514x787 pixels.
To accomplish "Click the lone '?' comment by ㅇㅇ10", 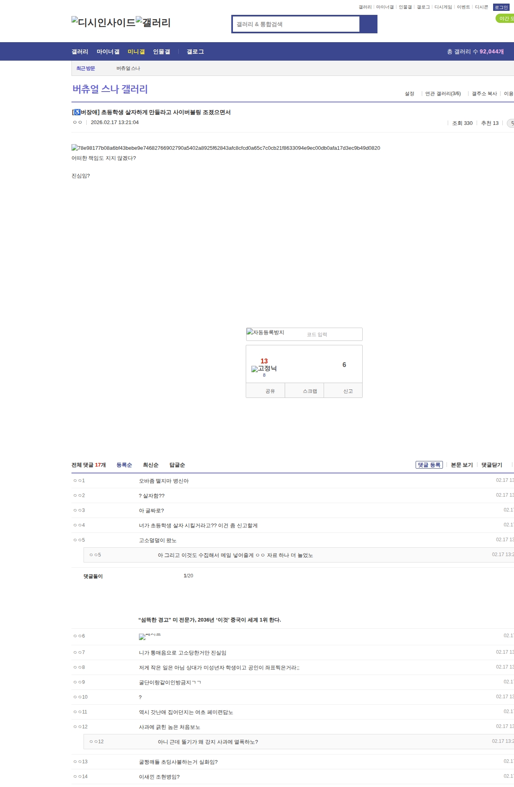I will pos(140,697).
